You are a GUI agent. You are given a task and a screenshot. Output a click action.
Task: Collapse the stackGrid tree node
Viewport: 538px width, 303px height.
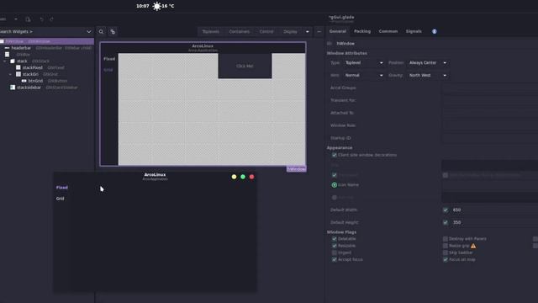pos(10,74)
